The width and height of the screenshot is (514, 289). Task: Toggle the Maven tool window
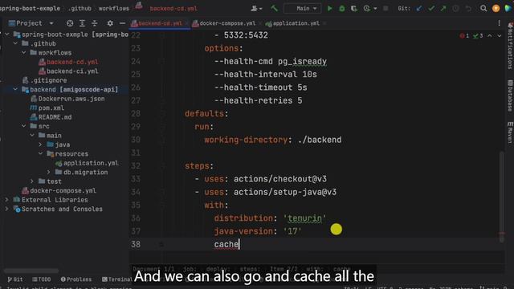[511, 132]
